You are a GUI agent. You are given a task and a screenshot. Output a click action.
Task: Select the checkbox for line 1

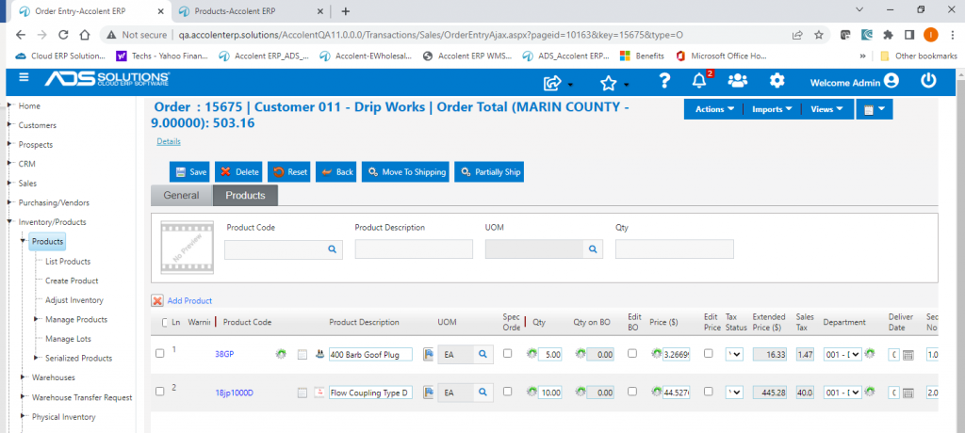pos(160,354)
